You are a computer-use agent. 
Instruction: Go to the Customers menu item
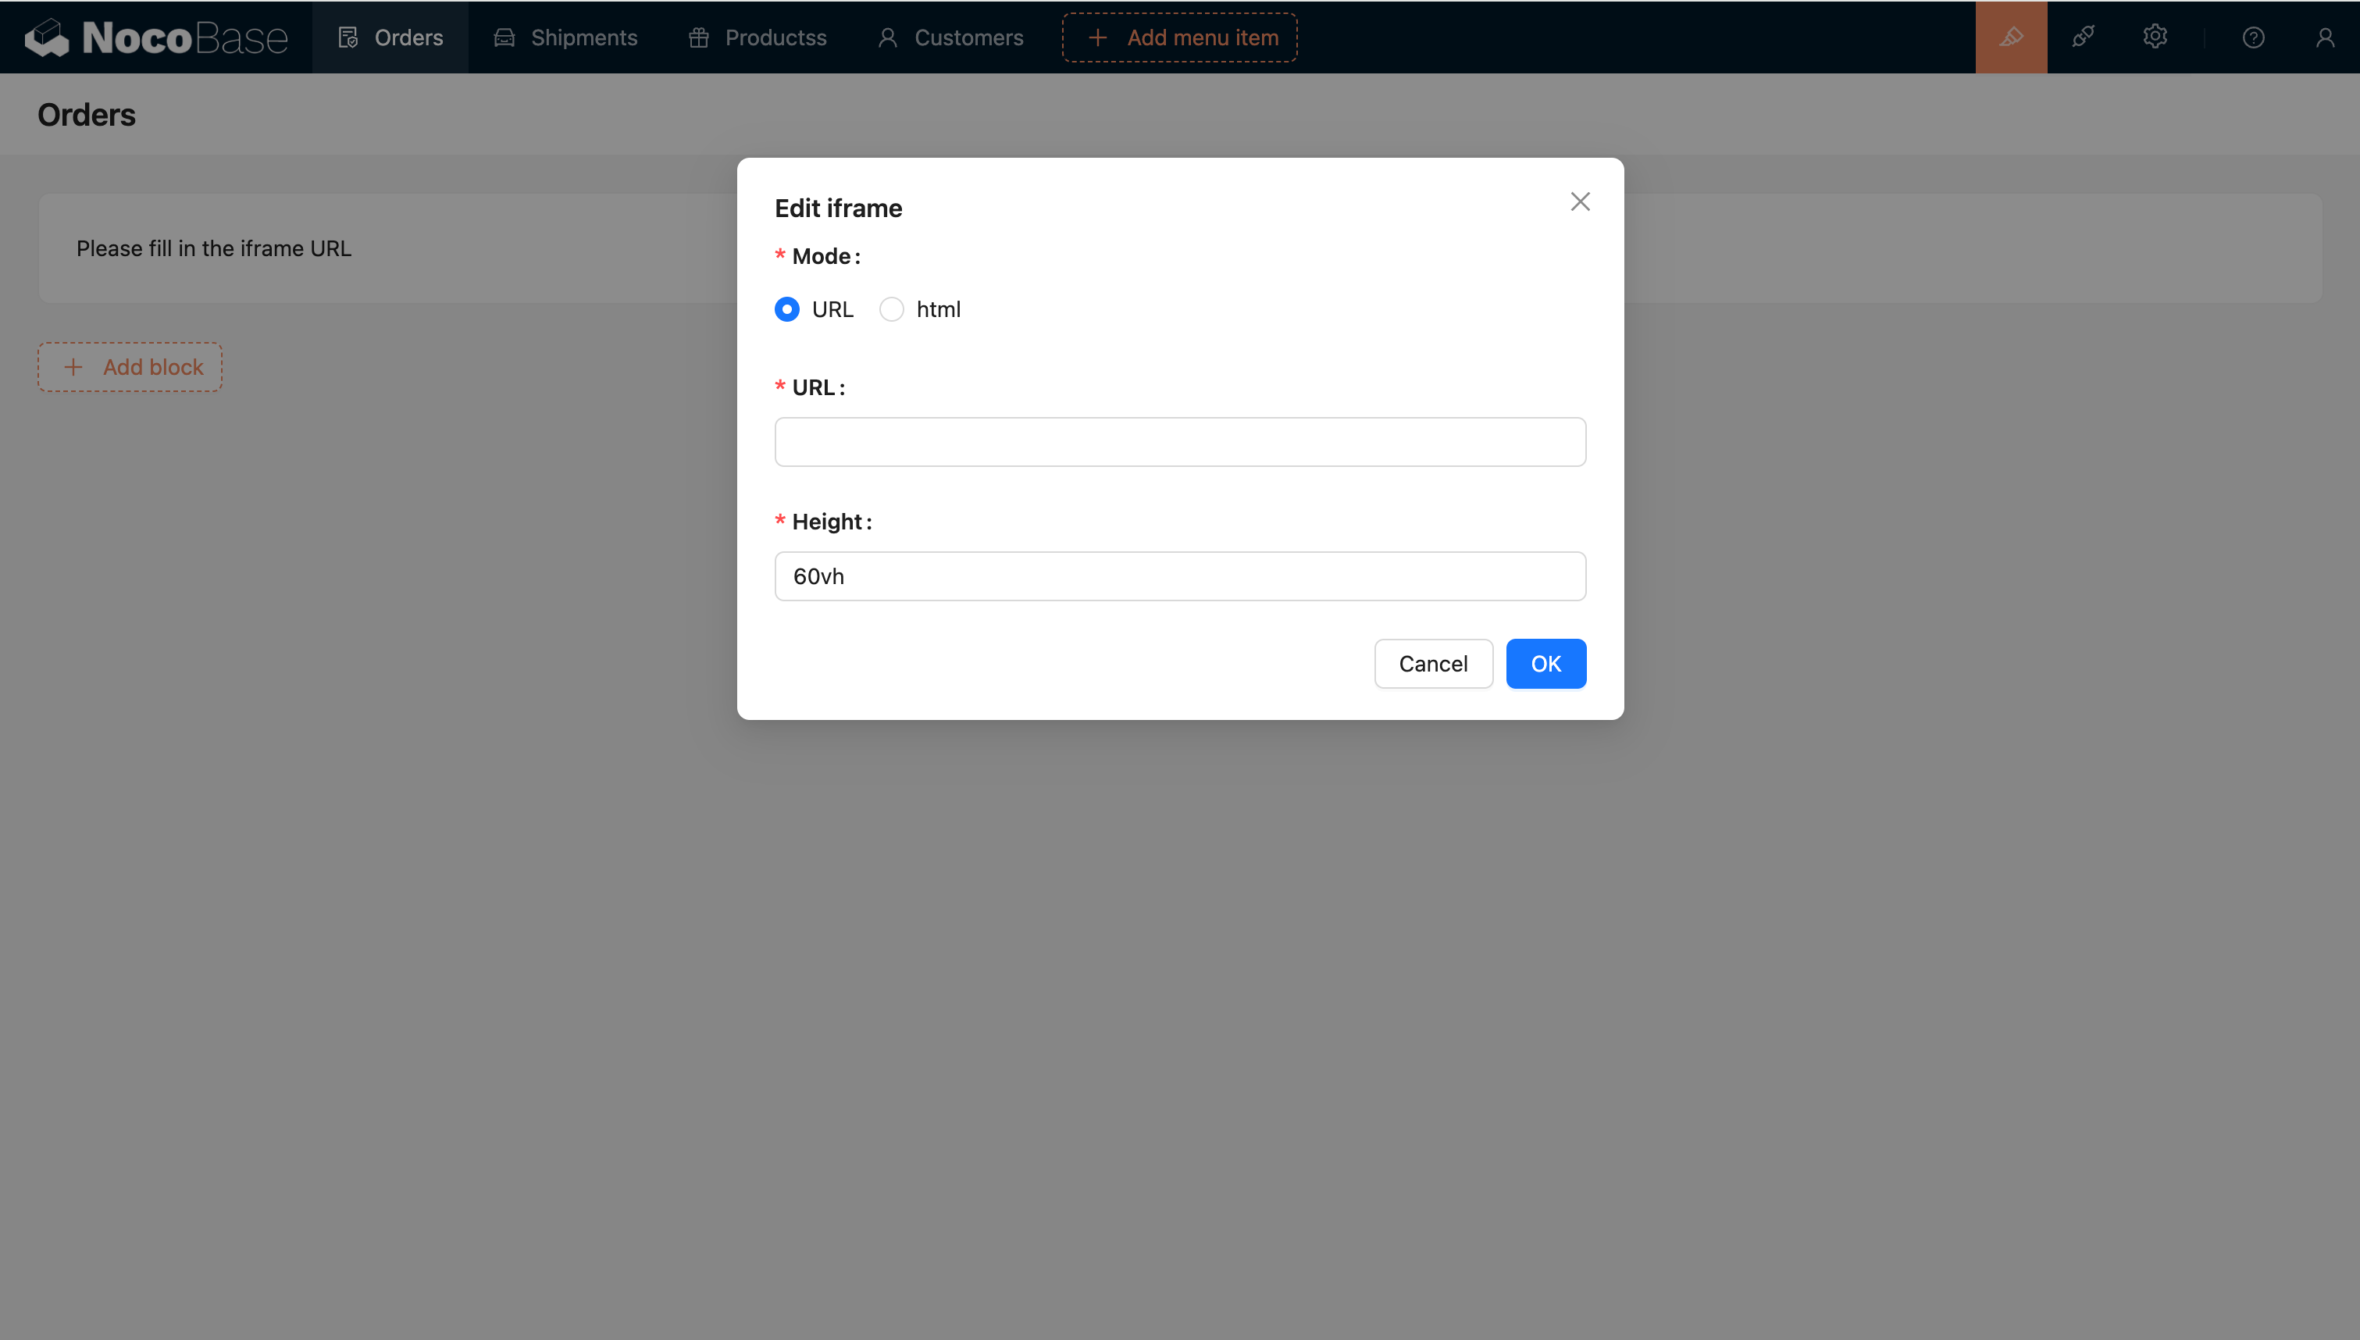point(950,37)
